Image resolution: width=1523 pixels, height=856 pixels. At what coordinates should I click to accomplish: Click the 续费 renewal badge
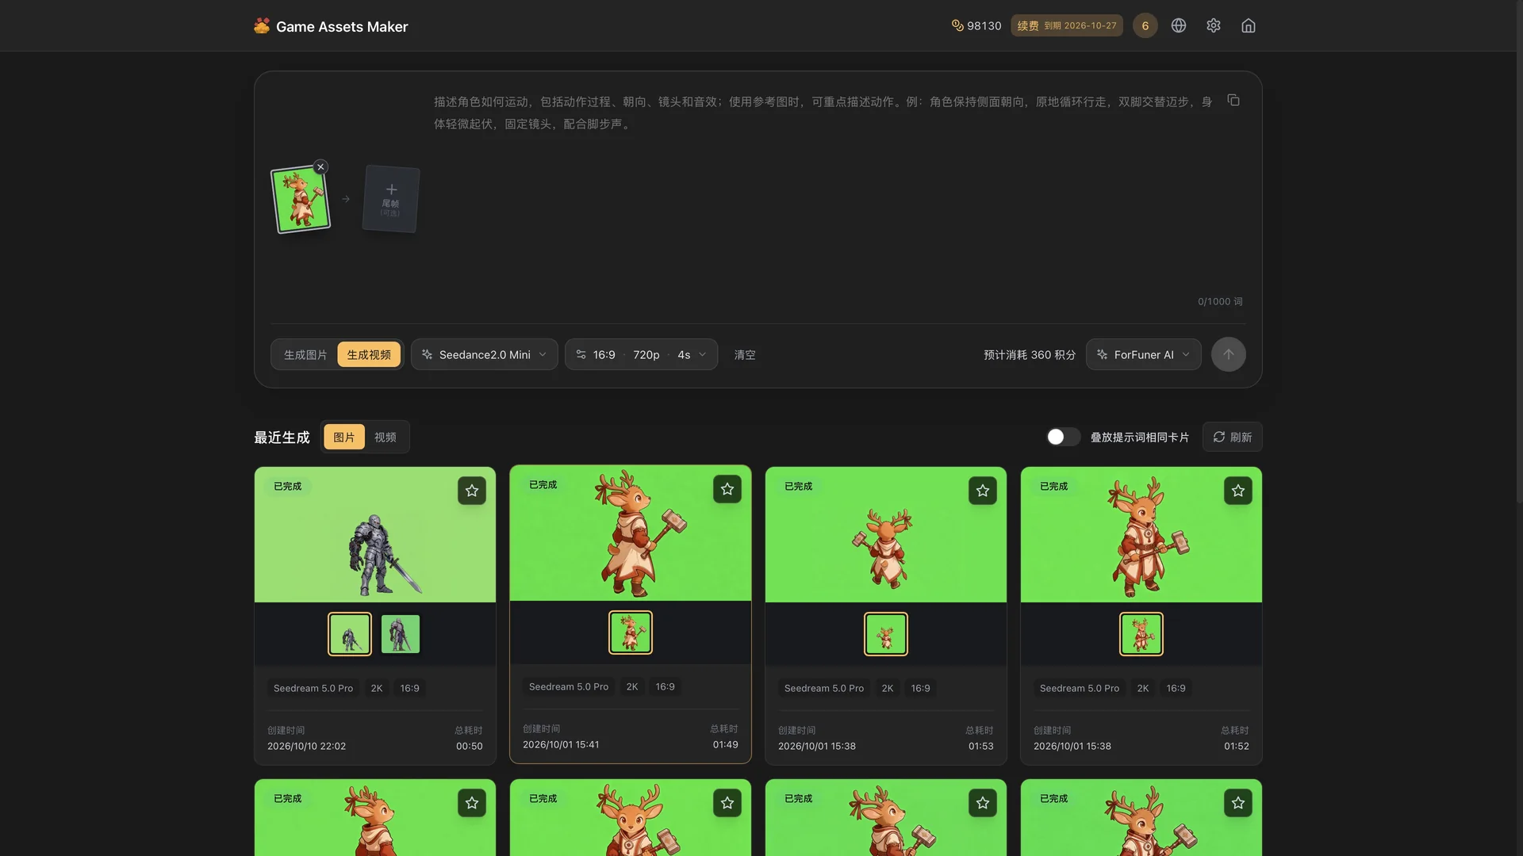coord(1067,25)
